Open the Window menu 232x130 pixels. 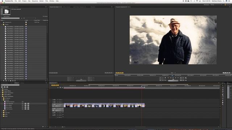click(52, 1)
